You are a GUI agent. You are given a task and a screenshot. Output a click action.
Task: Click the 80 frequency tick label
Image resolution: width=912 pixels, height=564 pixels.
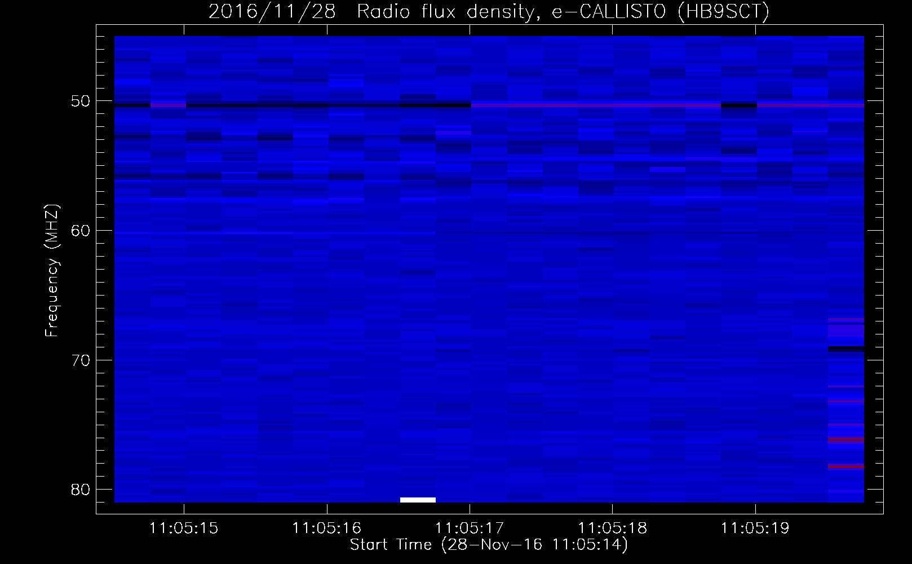pos(81,490)
